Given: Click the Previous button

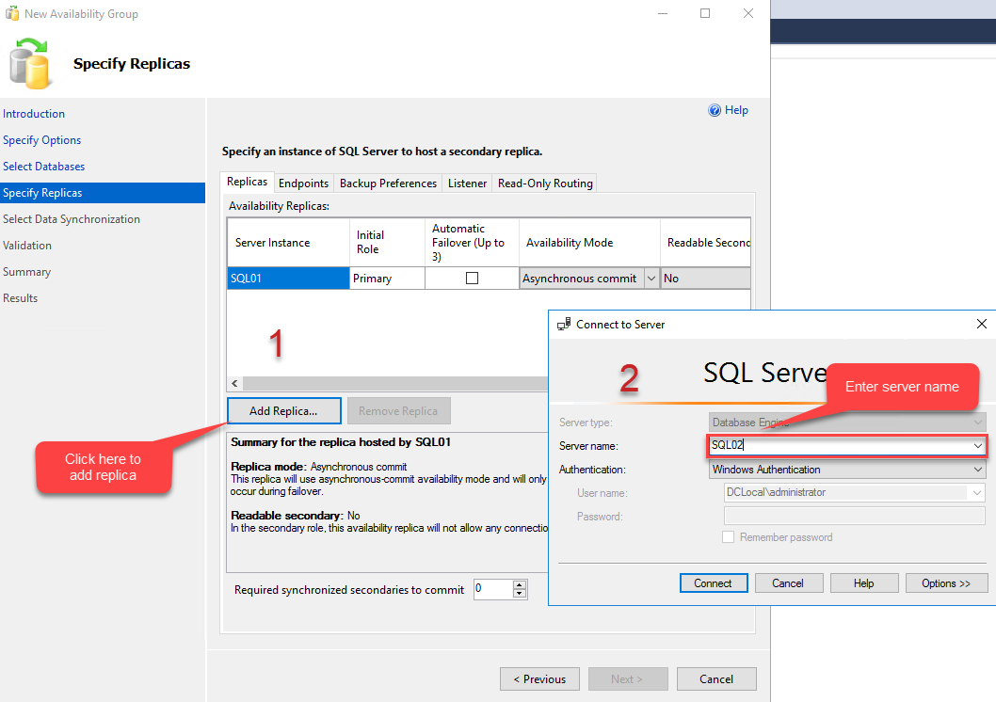Looking at the screenshot, I should click(x=540, y=678).
